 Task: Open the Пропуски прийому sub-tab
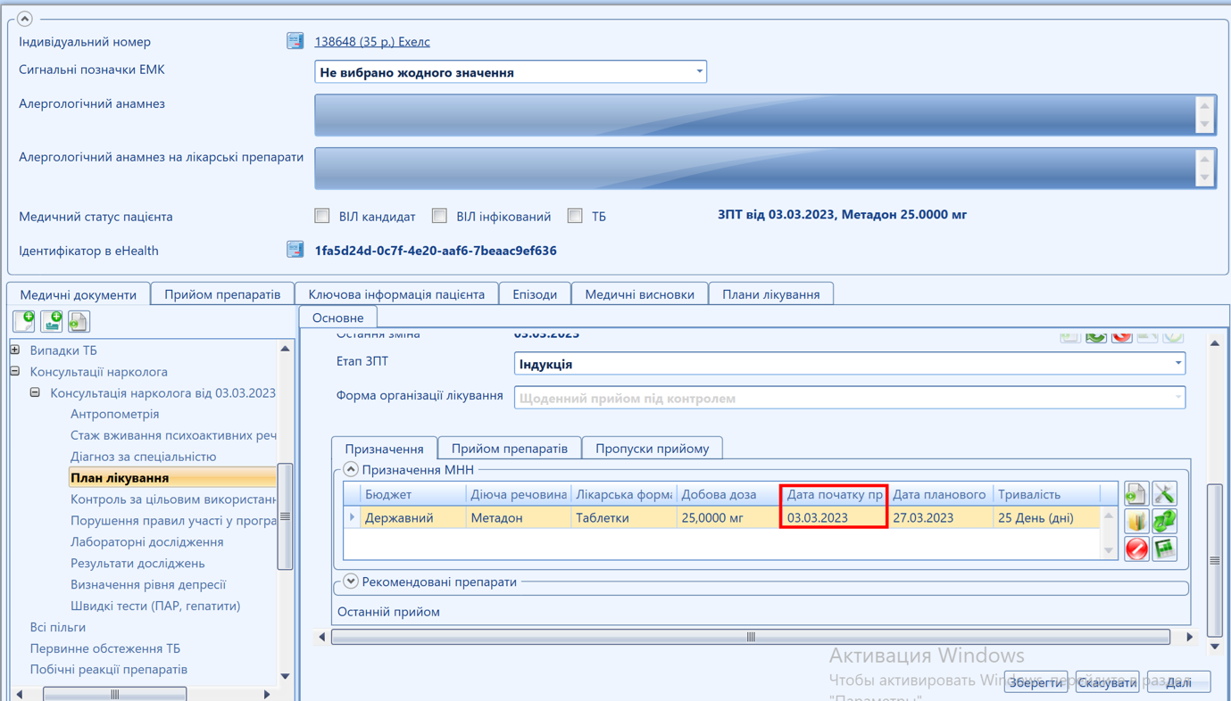(x=652, y=448)
